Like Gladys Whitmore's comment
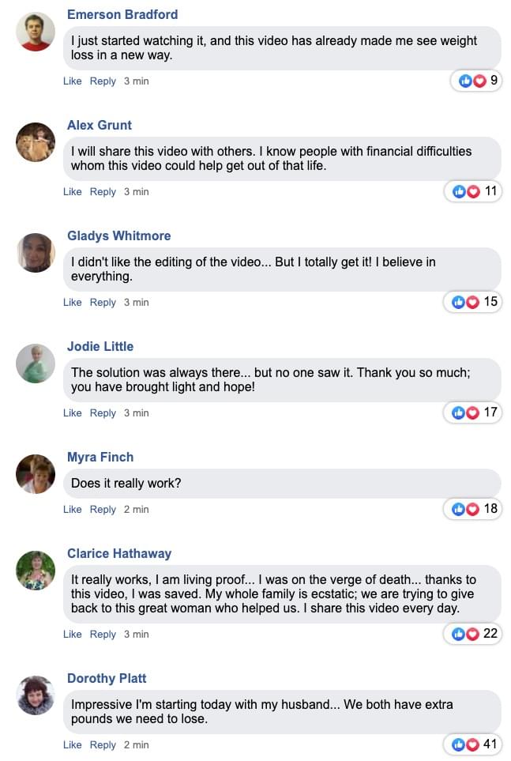 [73, 303]
